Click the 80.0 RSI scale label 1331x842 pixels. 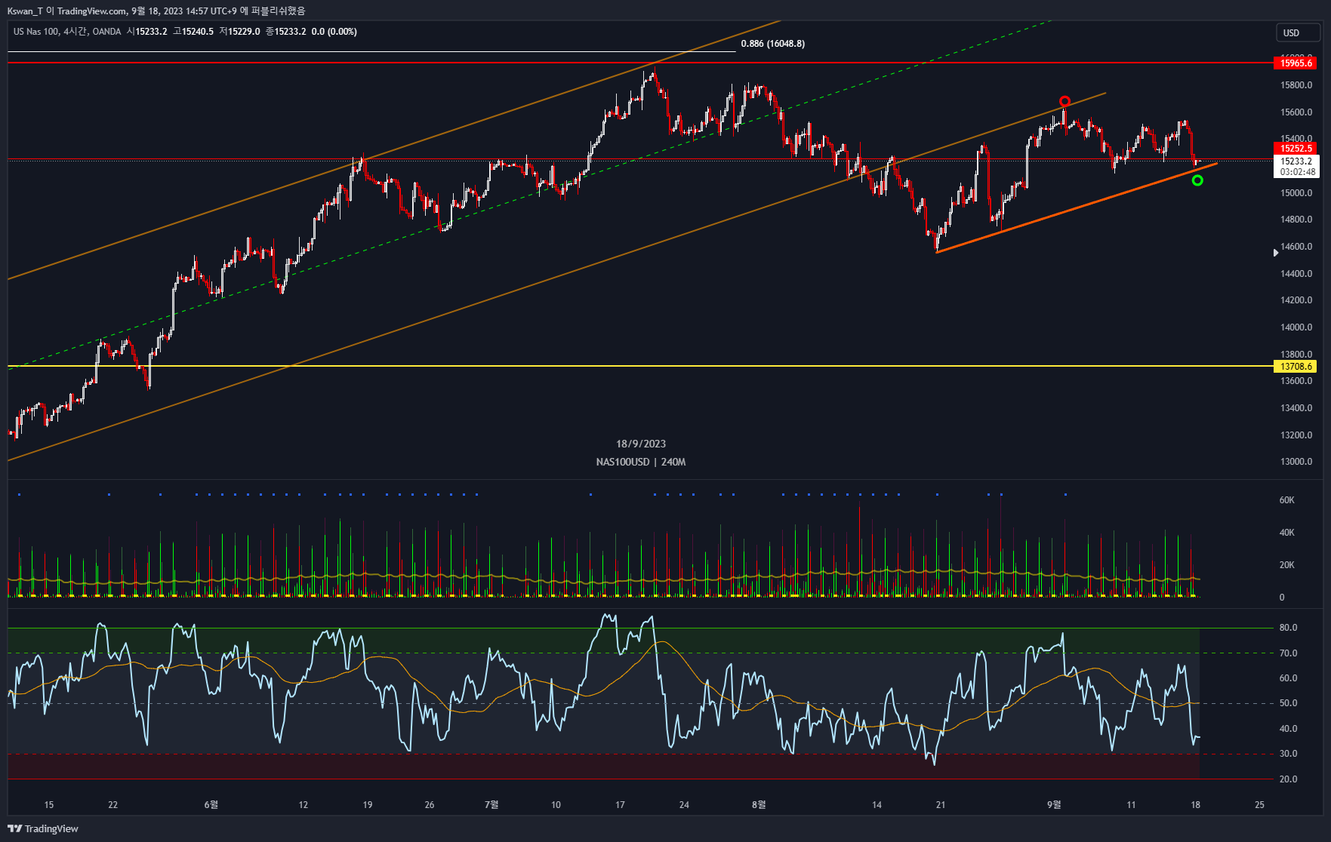1288,628
